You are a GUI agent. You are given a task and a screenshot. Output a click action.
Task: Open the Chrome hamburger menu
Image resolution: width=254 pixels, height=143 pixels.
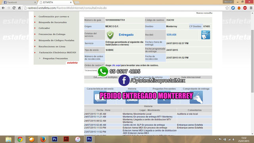(251, 8)
